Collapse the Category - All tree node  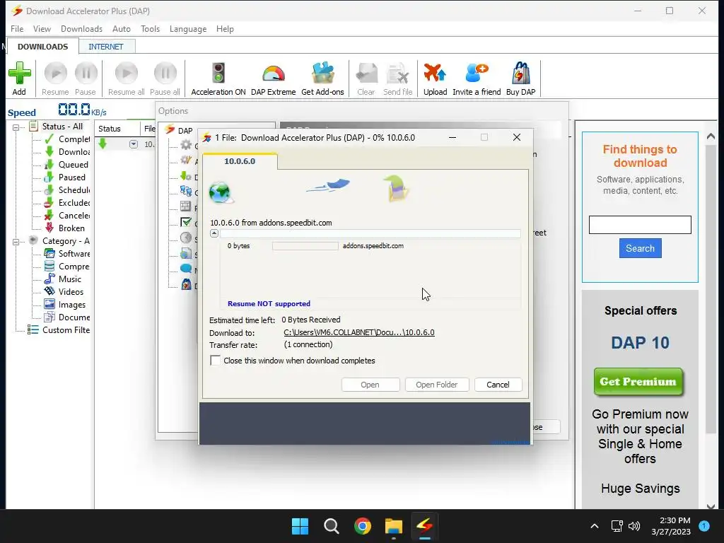pos(16,242)
